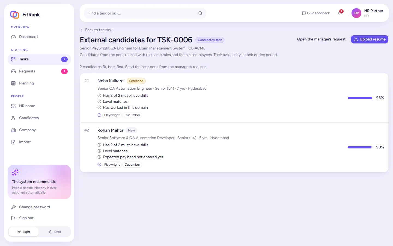393x246 pixels.
Task: Click the Planning calendar icon
Action: pyautogui.click(x=13, y=83)
